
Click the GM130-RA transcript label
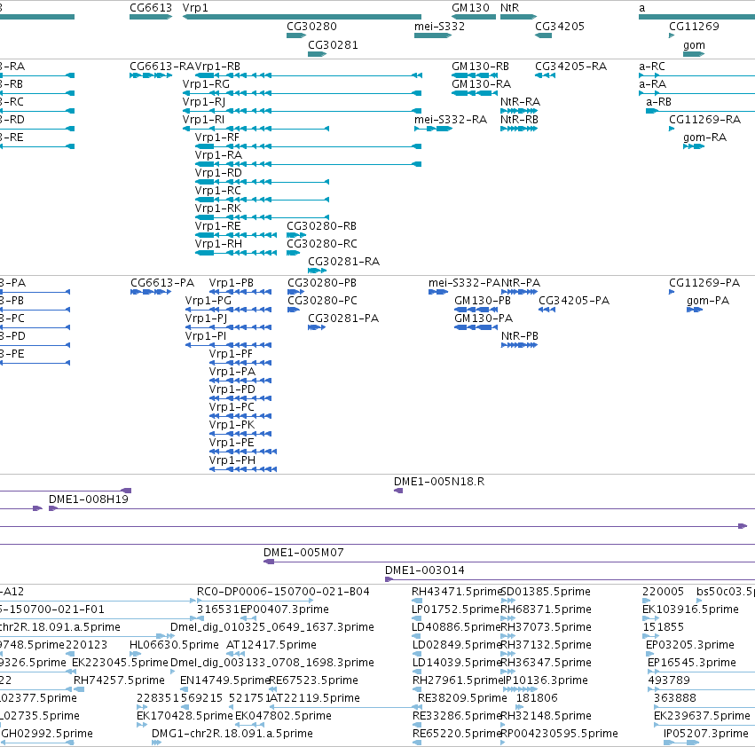point(481,84)
